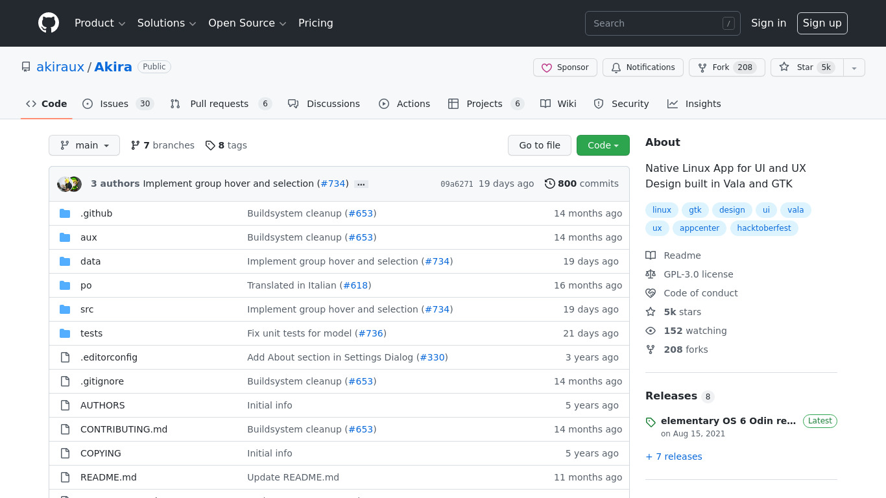The height and width of the screenshot is (498, 886).
Task: Click the repository book icon beside akiraux
Action: (x=26, y=67)
